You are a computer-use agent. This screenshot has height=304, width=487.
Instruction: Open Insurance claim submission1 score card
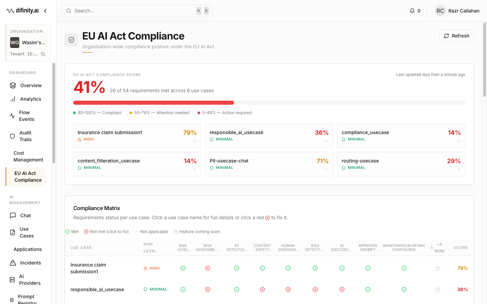(137, 136)
